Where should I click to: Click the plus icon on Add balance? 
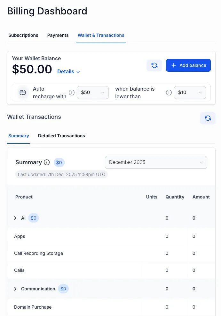[x=174, y=65]
